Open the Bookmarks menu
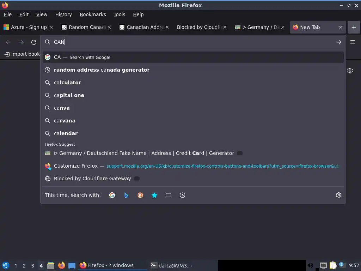 93,14
